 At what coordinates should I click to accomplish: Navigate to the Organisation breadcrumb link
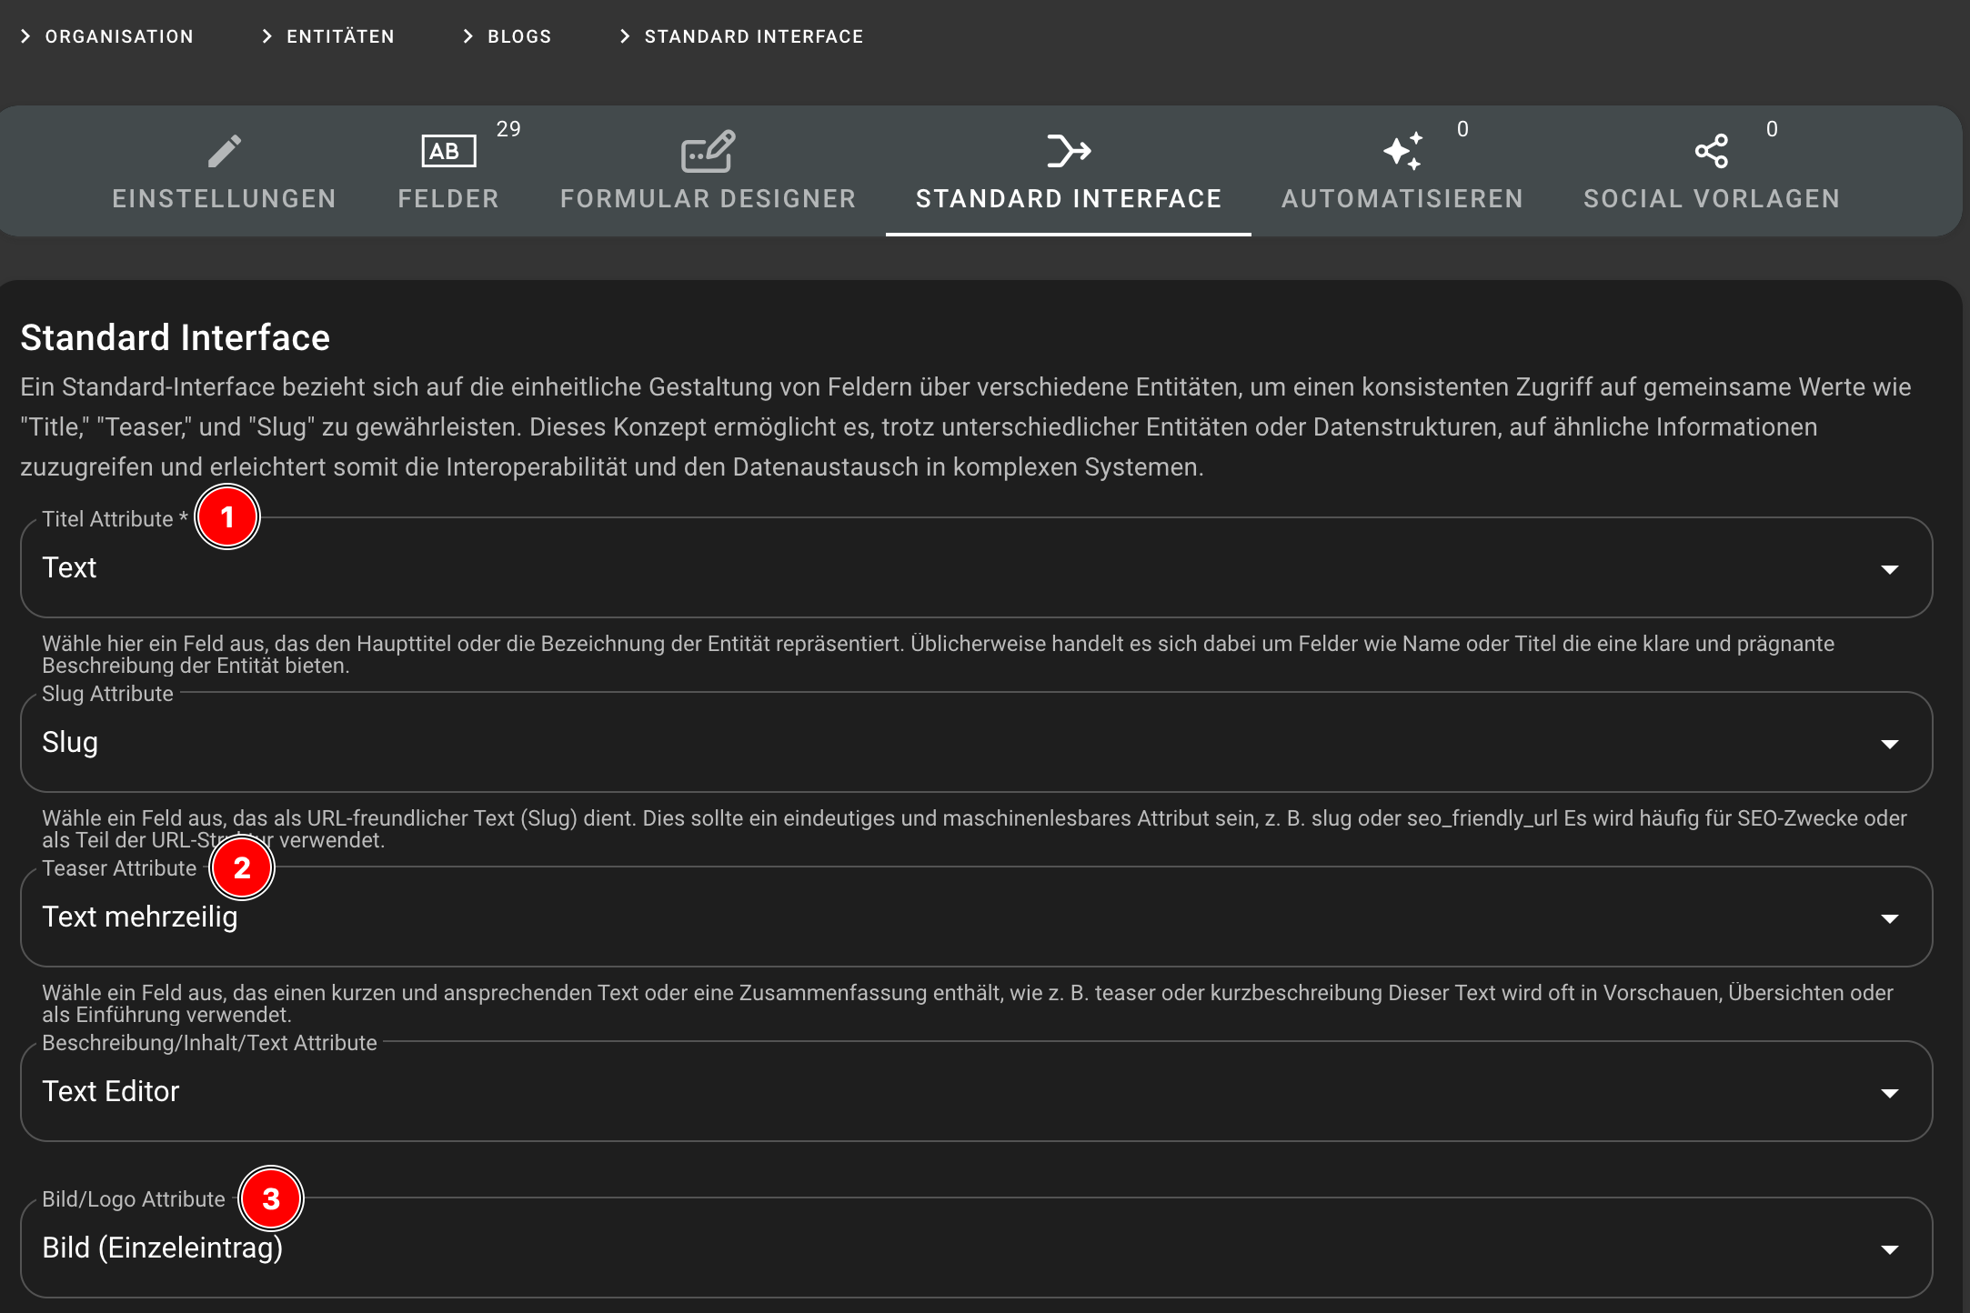click(119, 36)
